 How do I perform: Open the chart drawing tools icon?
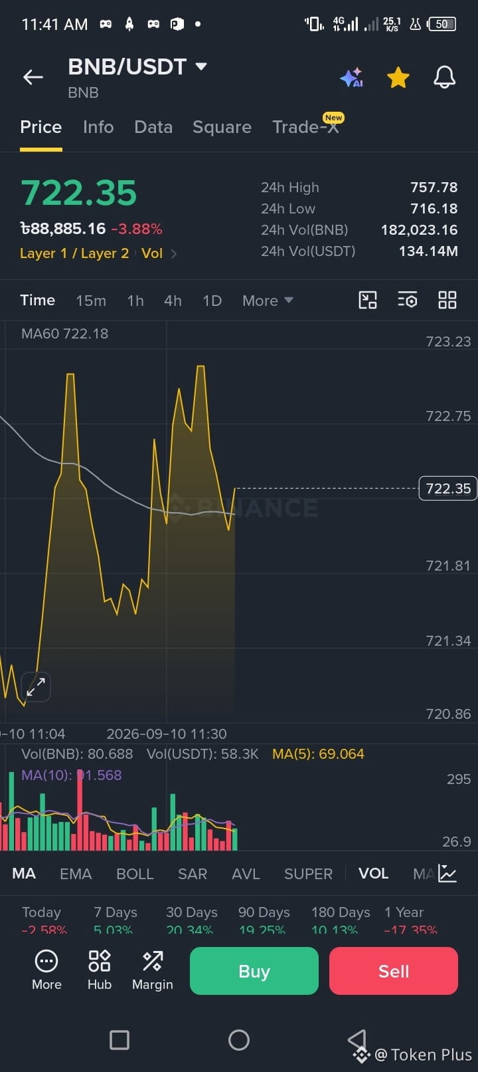(368, 300)
